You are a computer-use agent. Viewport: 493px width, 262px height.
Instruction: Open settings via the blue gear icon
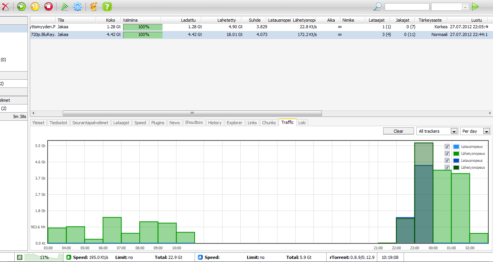(x=78, y=6)
